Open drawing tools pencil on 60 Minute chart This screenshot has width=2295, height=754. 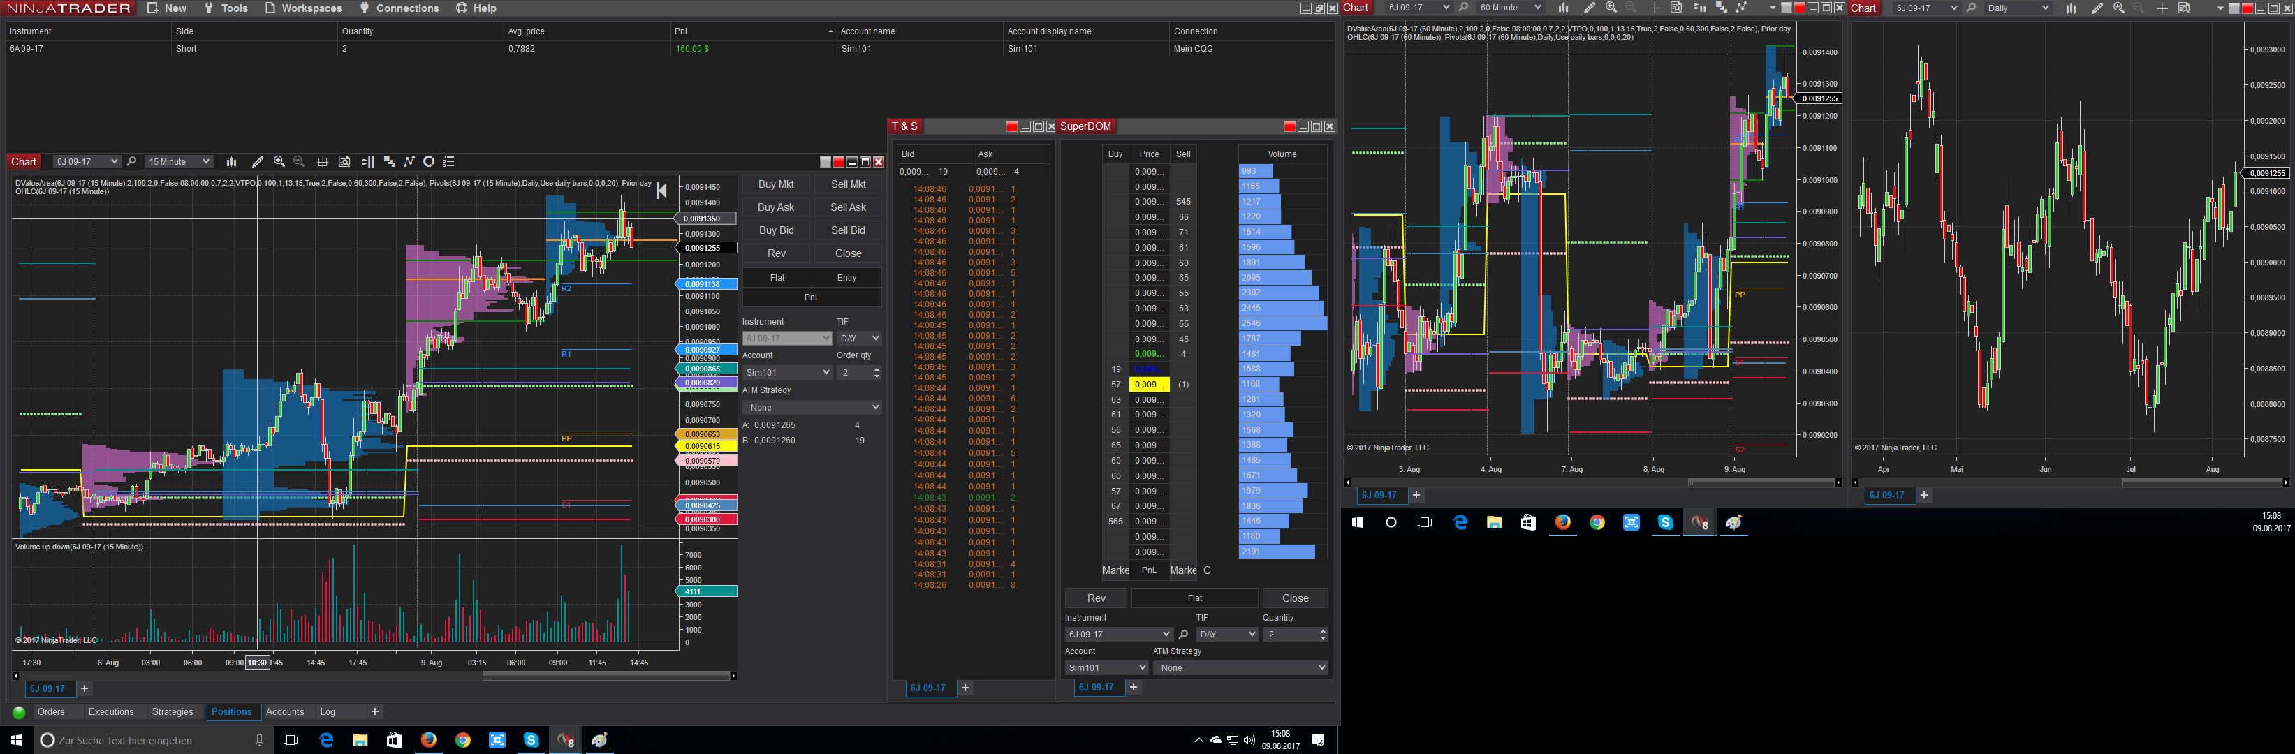[1590, 8]
